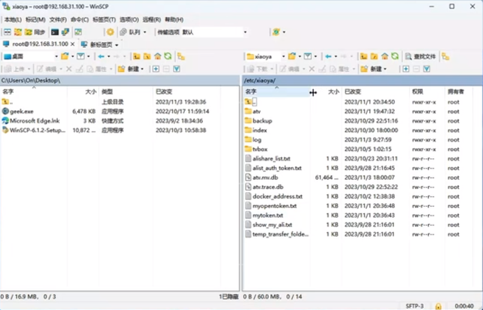
Task: Expand local panel 新建 dropdown arrow
Action: (142, 69)
